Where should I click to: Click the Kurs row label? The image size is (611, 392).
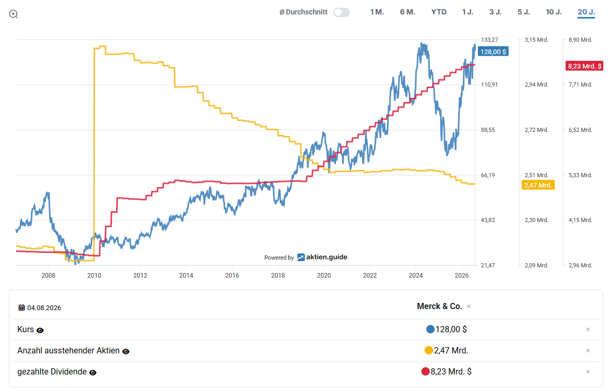(x=25, y=329)
